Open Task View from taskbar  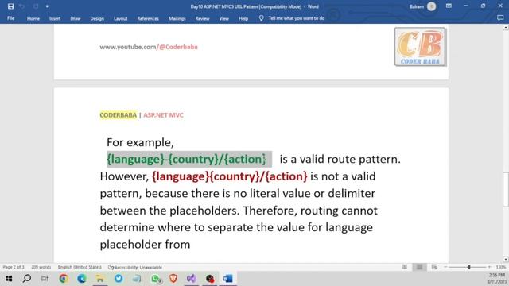(x=45, y=279)
